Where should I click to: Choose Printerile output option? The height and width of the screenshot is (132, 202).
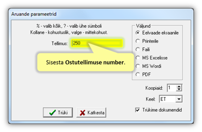pos(138,41)
